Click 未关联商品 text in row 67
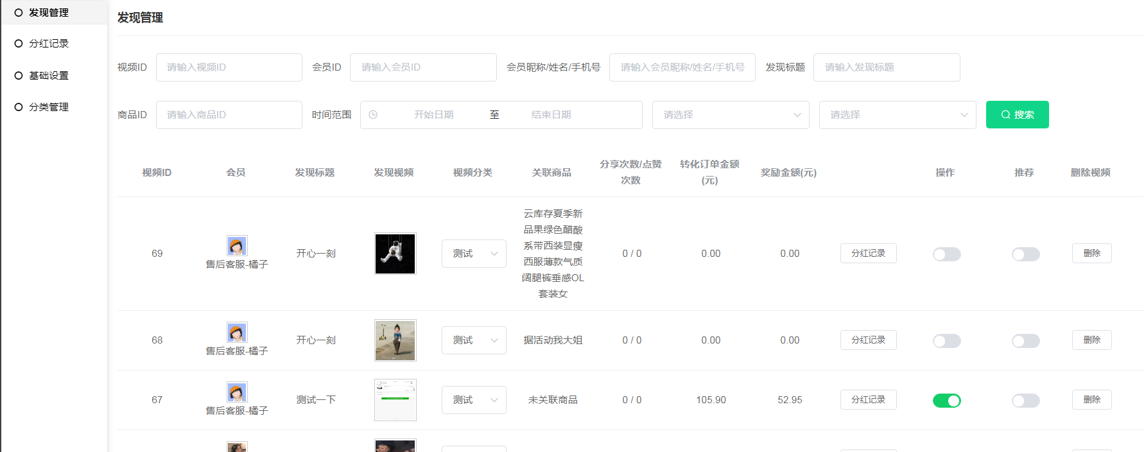1146x452 pixels. pyautogui.click(x=553, y=400)
